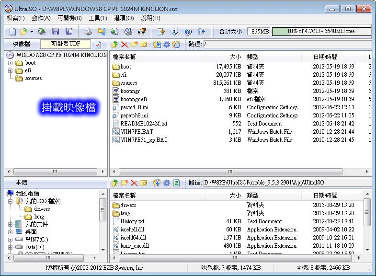
Task: Expand the 桌面 tree node
Action: [11, 232]
